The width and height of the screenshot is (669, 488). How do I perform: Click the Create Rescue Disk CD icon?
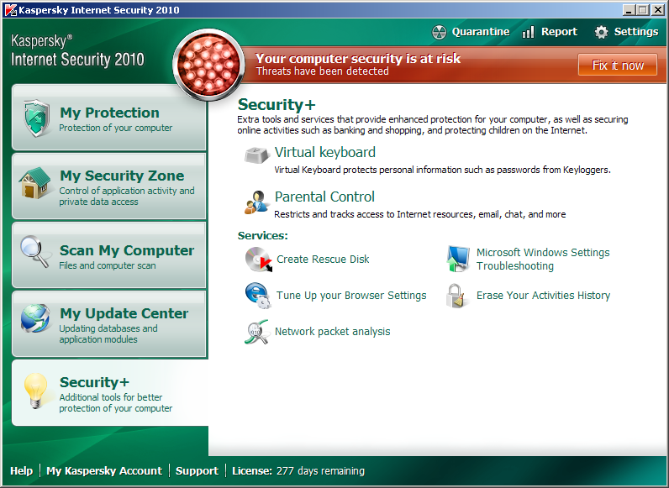[x=259, y=260]
